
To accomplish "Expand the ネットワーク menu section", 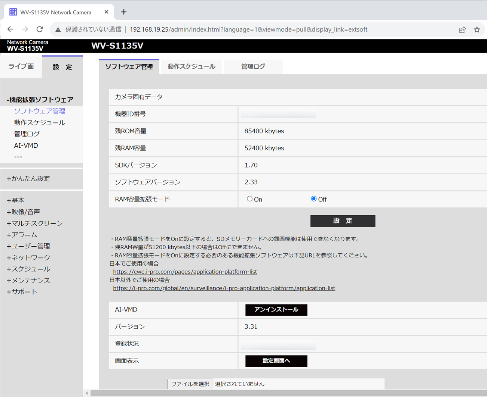I will tap(28, 258).
